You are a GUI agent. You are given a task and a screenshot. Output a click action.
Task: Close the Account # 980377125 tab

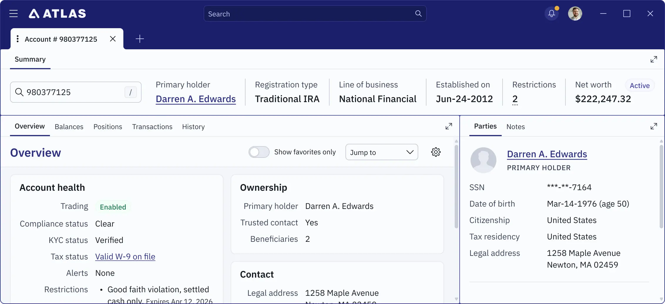click(x=113, y=39)
